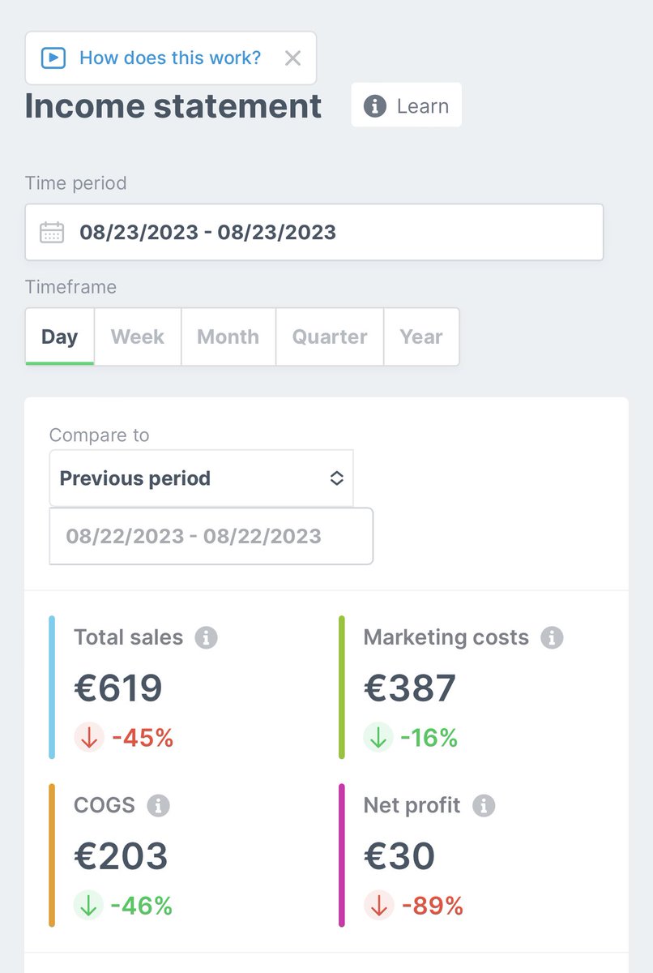This screenshot has width=653, height=973.
Task: Switch to the Month timeframe
Action: pos(228,336)
